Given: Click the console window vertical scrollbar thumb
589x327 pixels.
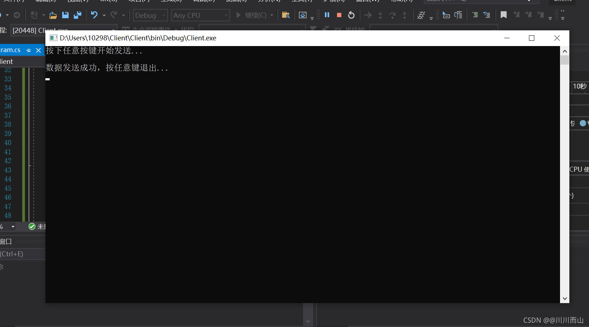Looking at the screenshot, I should pos(565,60).
